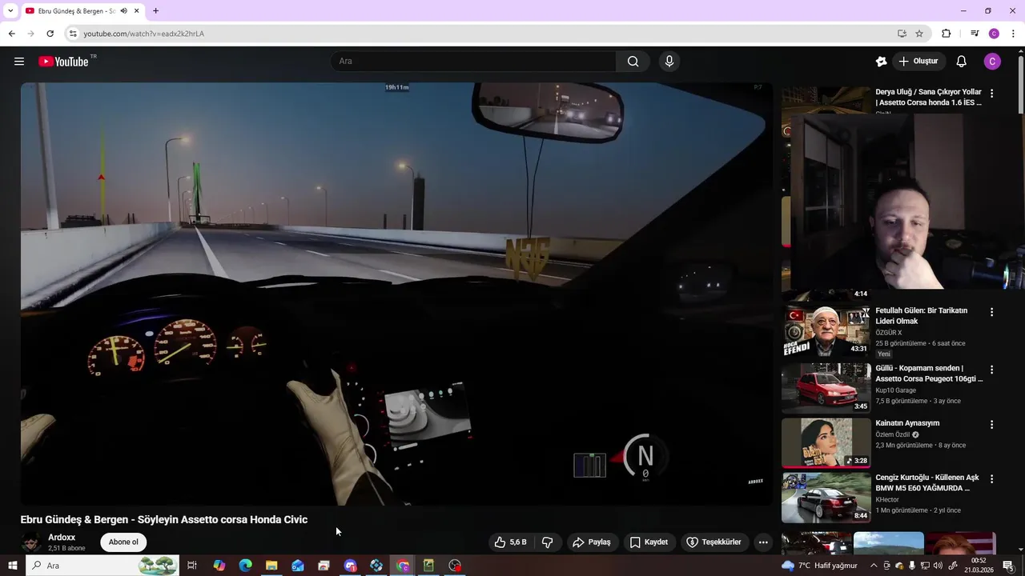This screenshot has width=1025, height=576.
Task: Select the Ebru Gündeş & Bergen tab
Action: pyautogui.click(x=77, y=11)
